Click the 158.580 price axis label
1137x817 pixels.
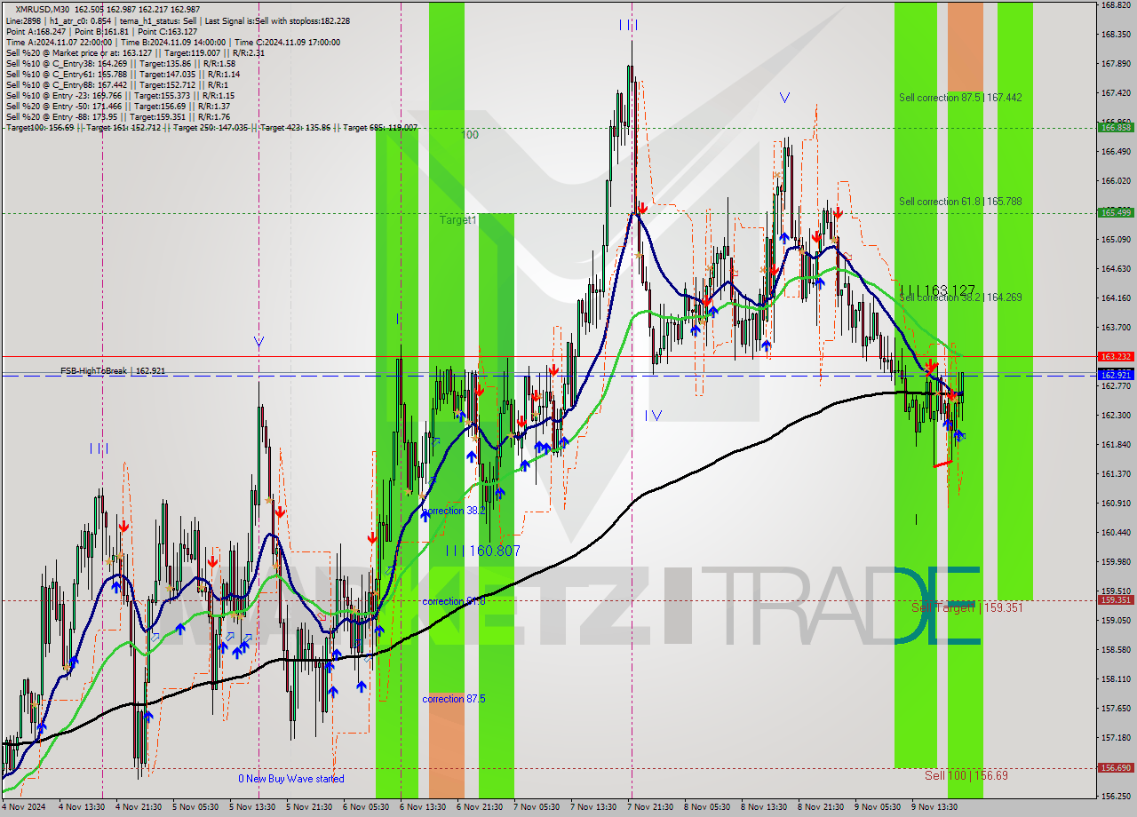(x=1116, y=649)
